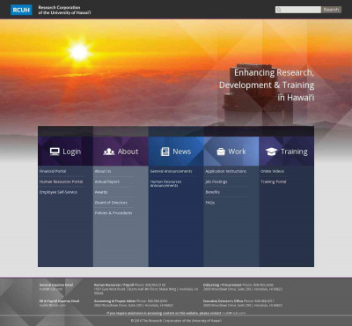Click the Training graduation cap icon

271,152
